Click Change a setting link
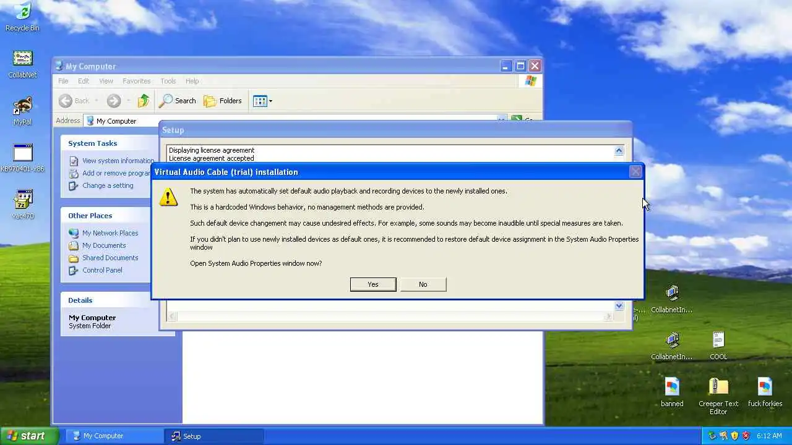The width and height of the screenshot is (792, 445). tap(108, 185)
